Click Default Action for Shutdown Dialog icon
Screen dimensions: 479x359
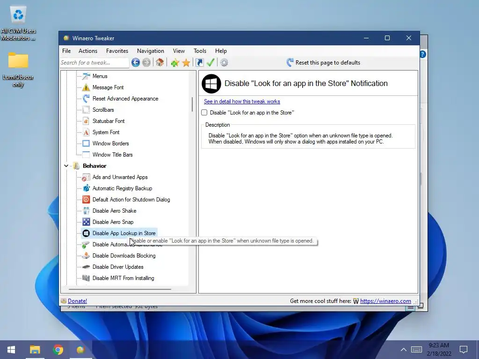click(x=86, y=200)
